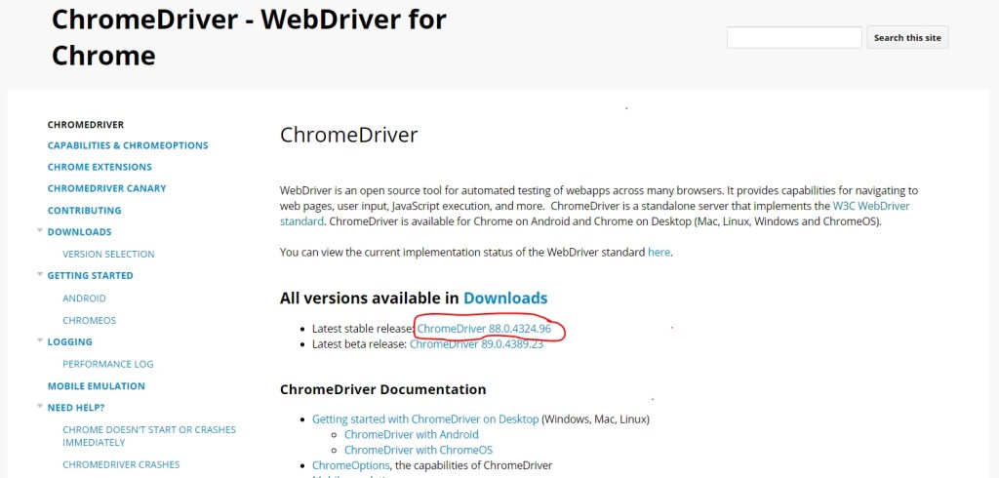Open the Downloads link in the heading
999x478 pixels.
click(x=505, y=298)
